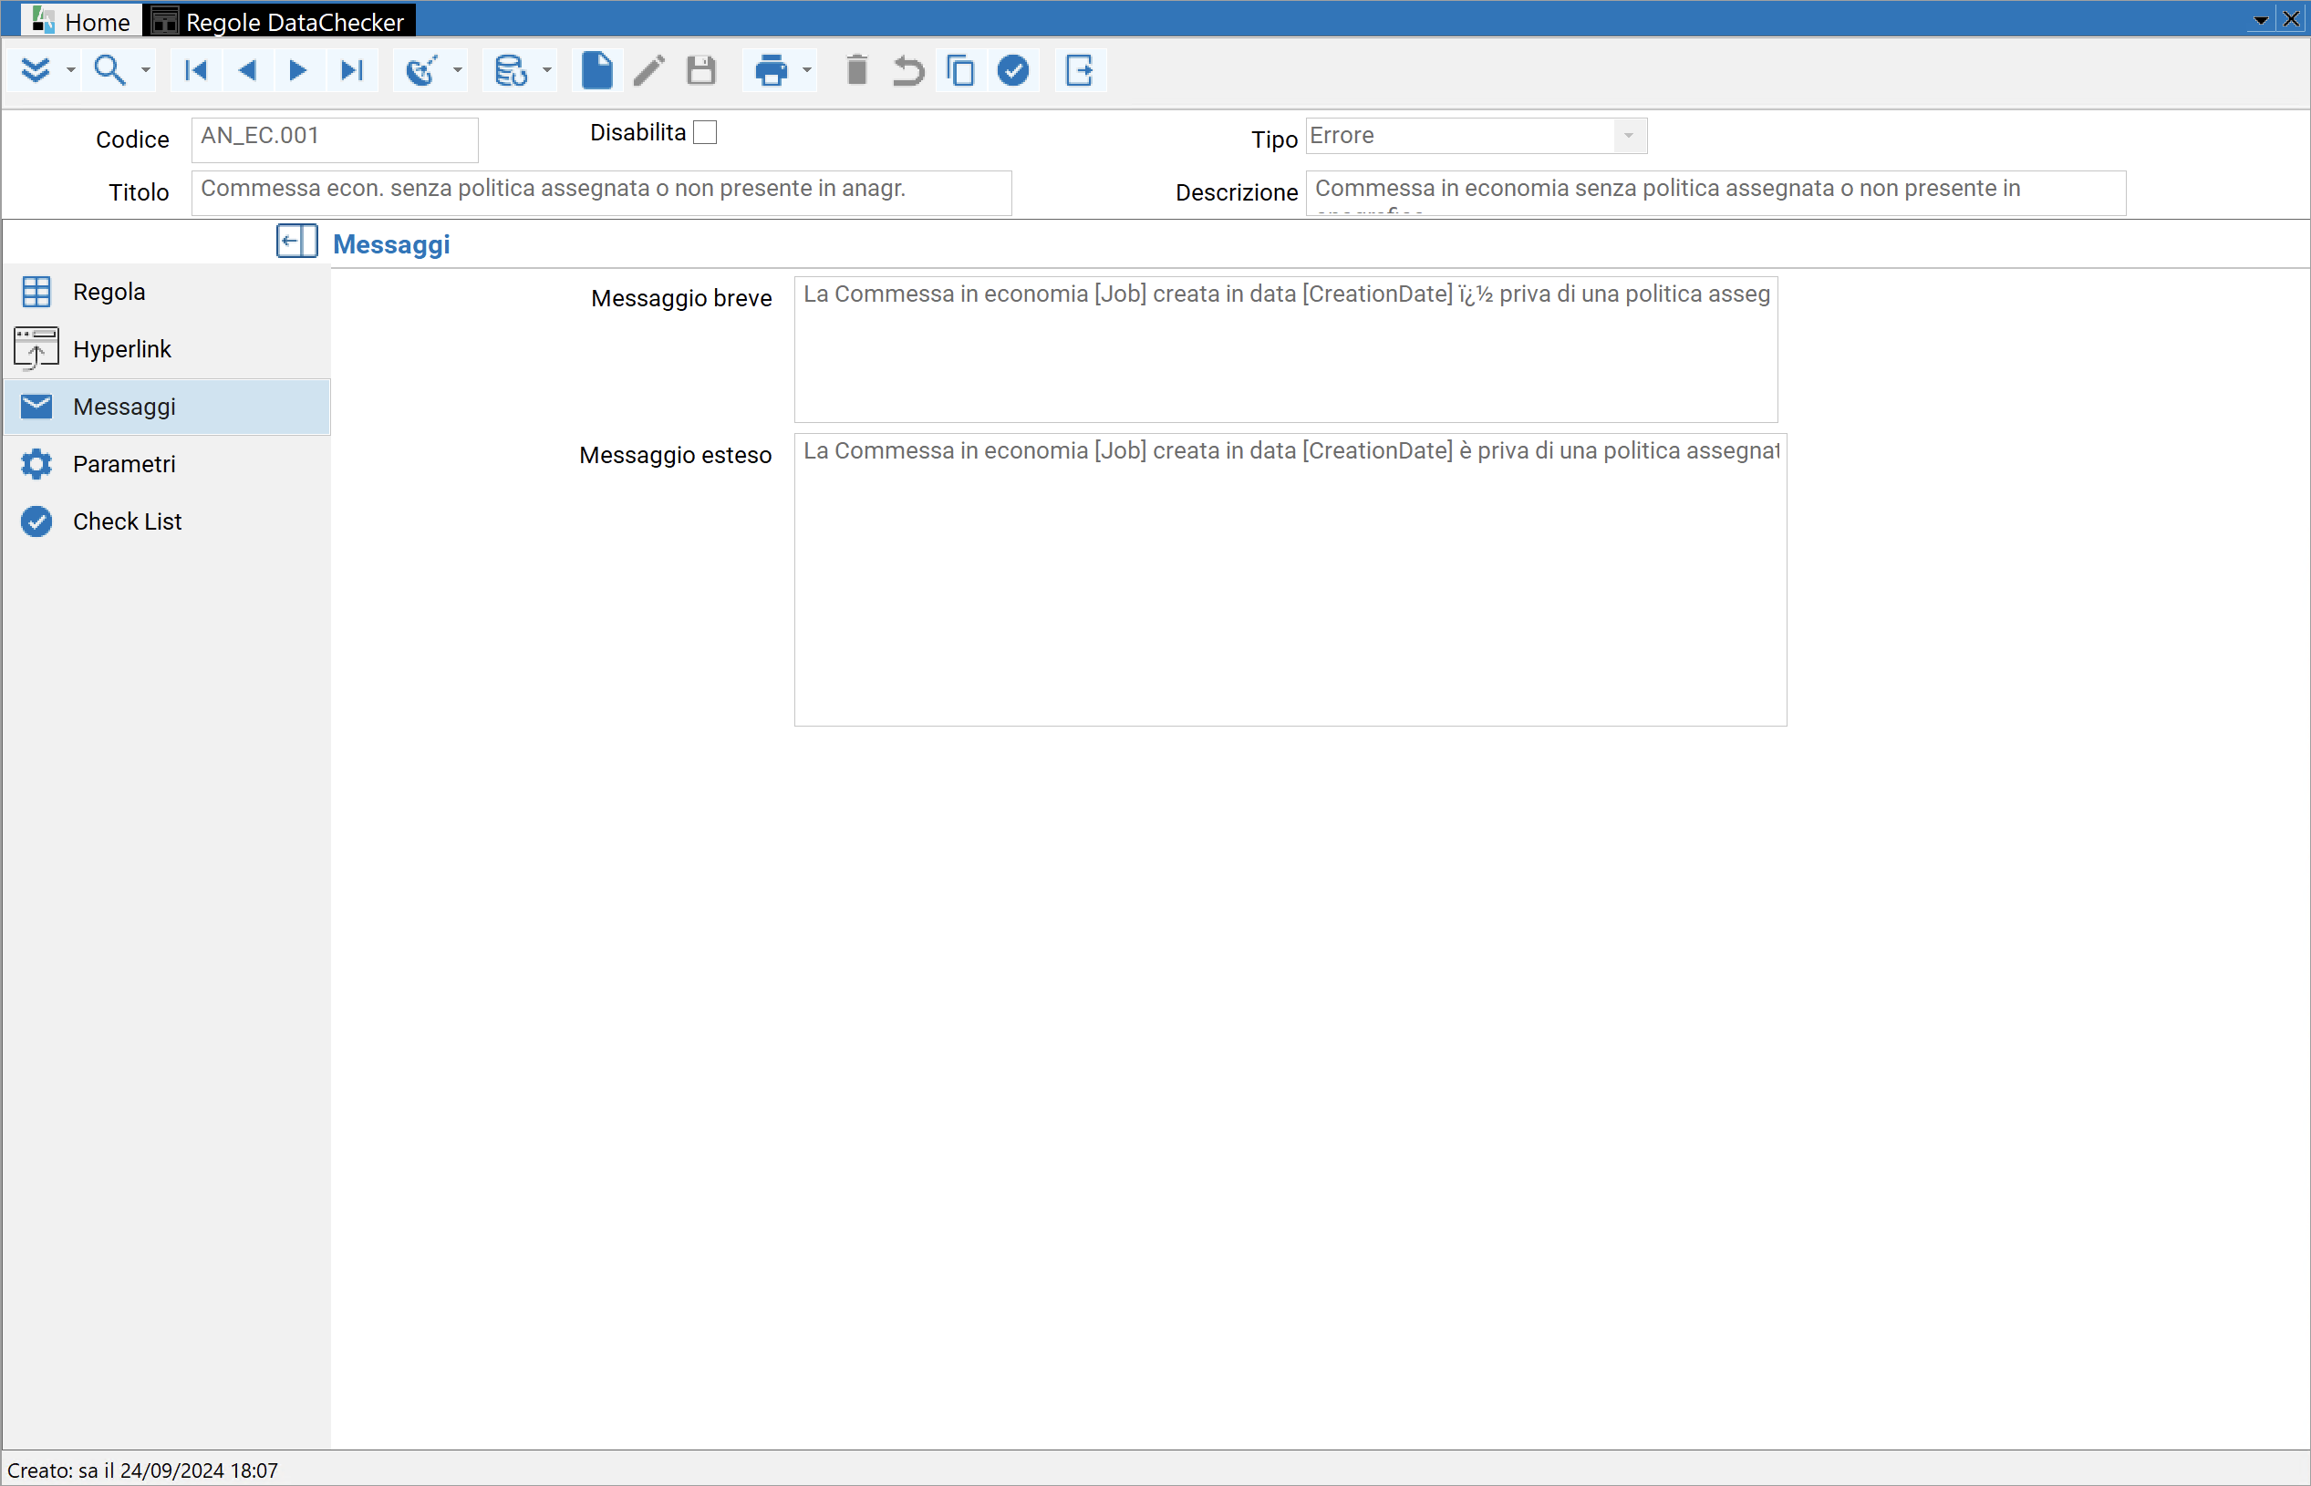Open the Parametri section in sidebar
Screen dimensions: 2311x1486
[166, 464]
